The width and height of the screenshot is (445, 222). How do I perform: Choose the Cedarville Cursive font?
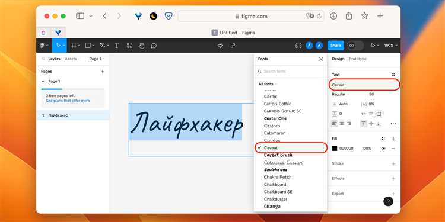point(283,163)
